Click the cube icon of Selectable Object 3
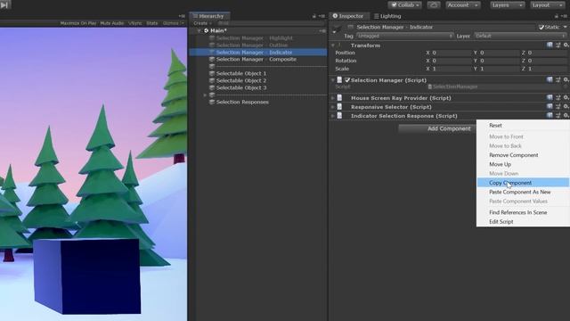This screenshot has width=570, height=321. point(212,87)
